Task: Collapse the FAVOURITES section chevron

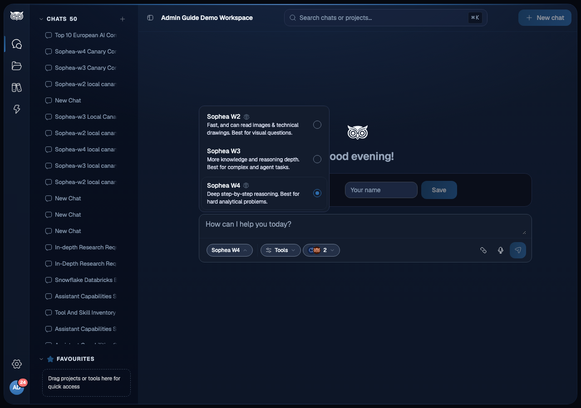Action: (x=41, y=359)
